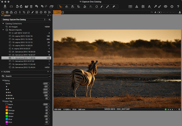182x126 pixels.
Task: Collapse the Recent Imports tree
Action: [x=3, y=30]
